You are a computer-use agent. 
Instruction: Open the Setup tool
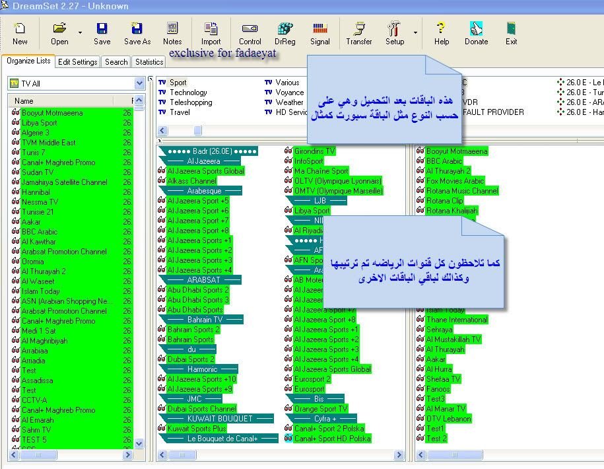coord(395,34)
